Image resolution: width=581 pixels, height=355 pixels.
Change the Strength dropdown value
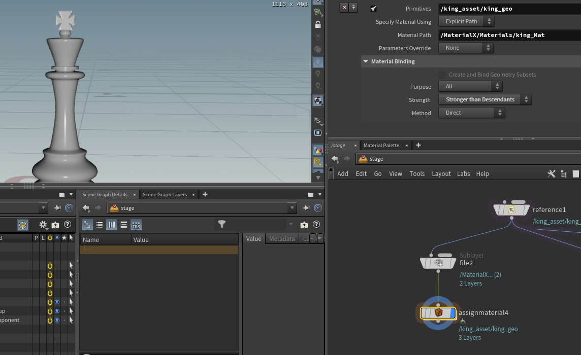pos(485,99)
